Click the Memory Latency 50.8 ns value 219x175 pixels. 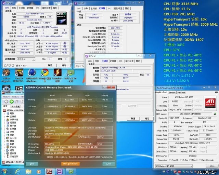point(105,100)
